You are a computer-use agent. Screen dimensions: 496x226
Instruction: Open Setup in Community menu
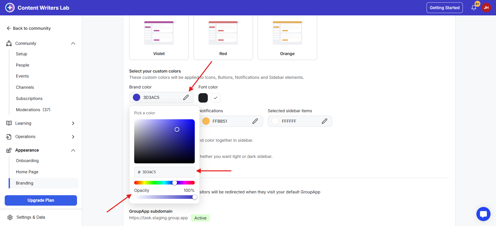coord(21,54)
